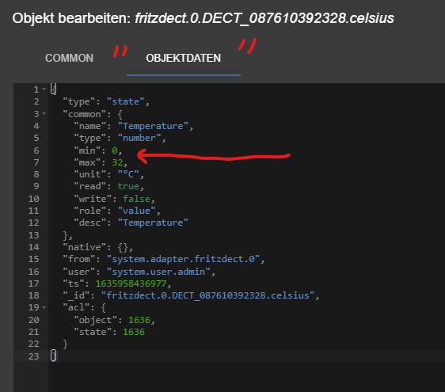Click the "state" type value on line 2

tap(126, 101)
